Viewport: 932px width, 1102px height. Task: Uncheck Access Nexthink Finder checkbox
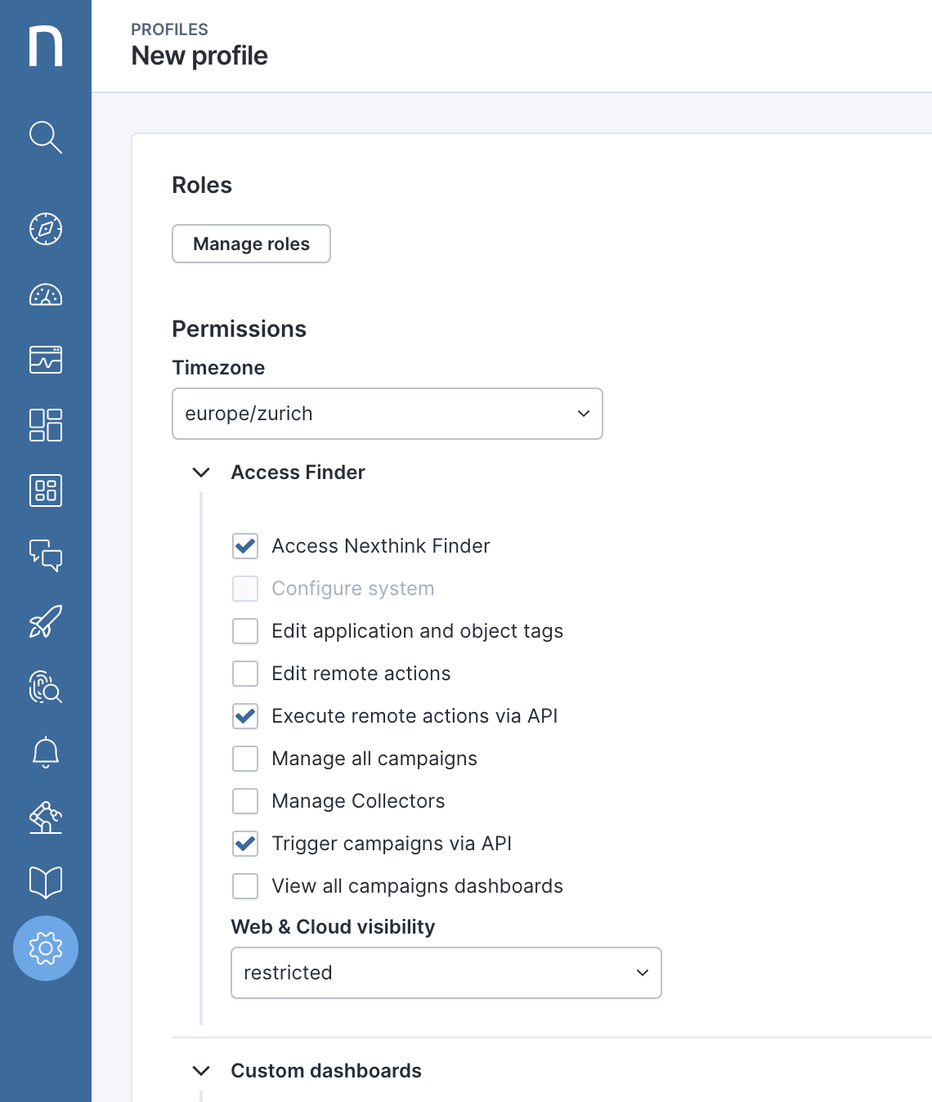(245, 546)
